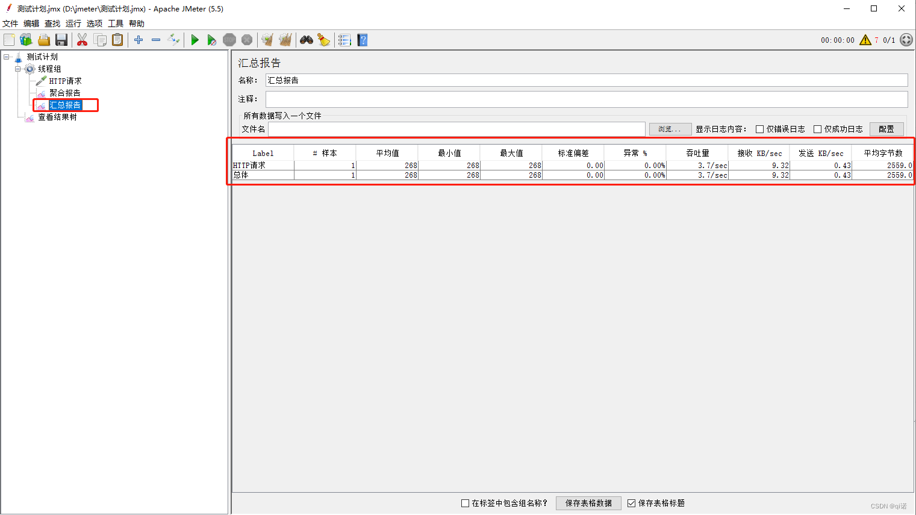
Task: Click the 标准偏差 column header
Action: (x=573, y=153)
